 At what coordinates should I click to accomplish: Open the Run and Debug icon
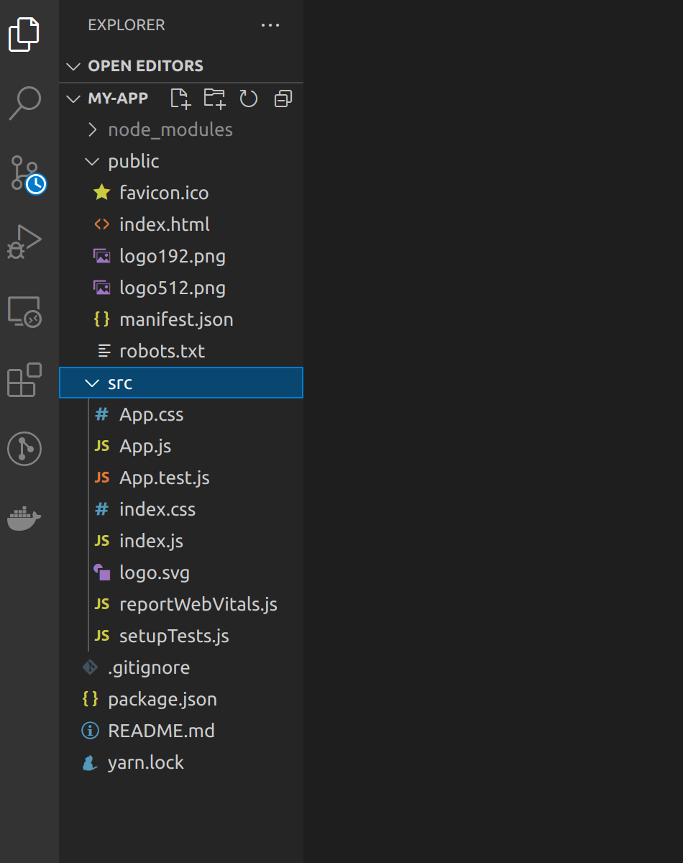pyautogui.click(x=25, y=242)
